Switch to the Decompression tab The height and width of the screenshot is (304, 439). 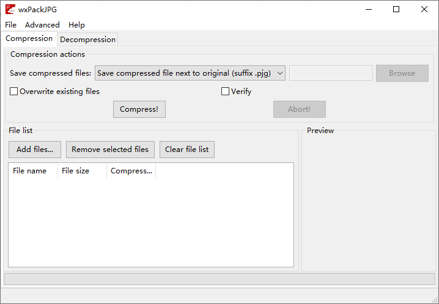(x=87, y=40)
